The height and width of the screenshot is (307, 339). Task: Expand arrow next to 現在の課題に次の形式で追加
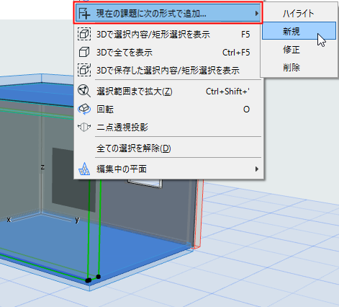pyautogui.click(x=257, y=14)
